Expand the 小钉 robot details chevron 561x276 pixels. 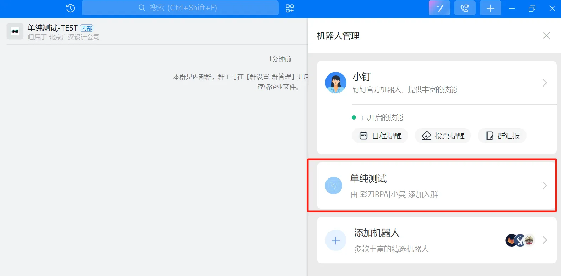[545, 83]
